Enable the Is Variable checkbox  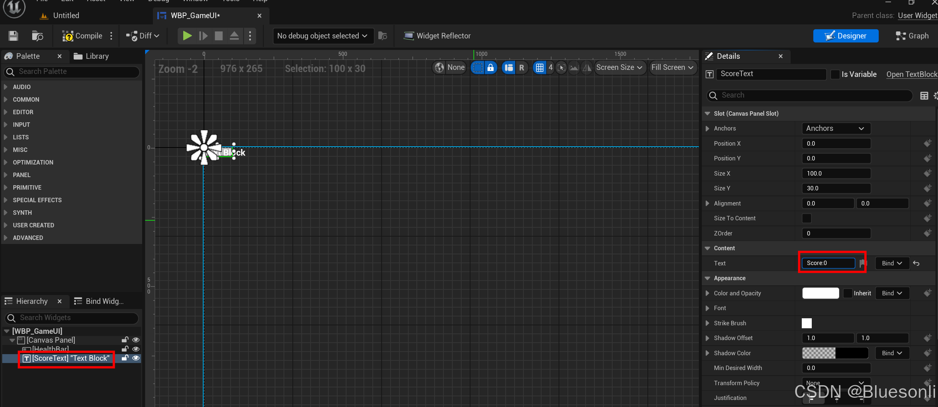click(835, 74)
